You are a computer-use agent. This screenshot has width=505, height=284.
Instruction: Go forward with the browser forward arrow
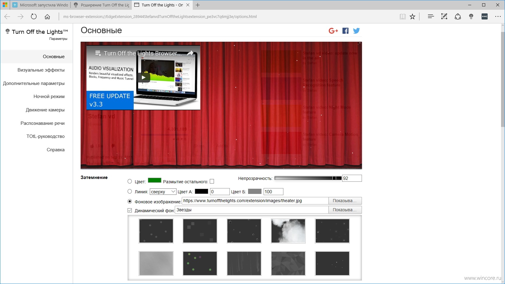click(x=20, y=17)
